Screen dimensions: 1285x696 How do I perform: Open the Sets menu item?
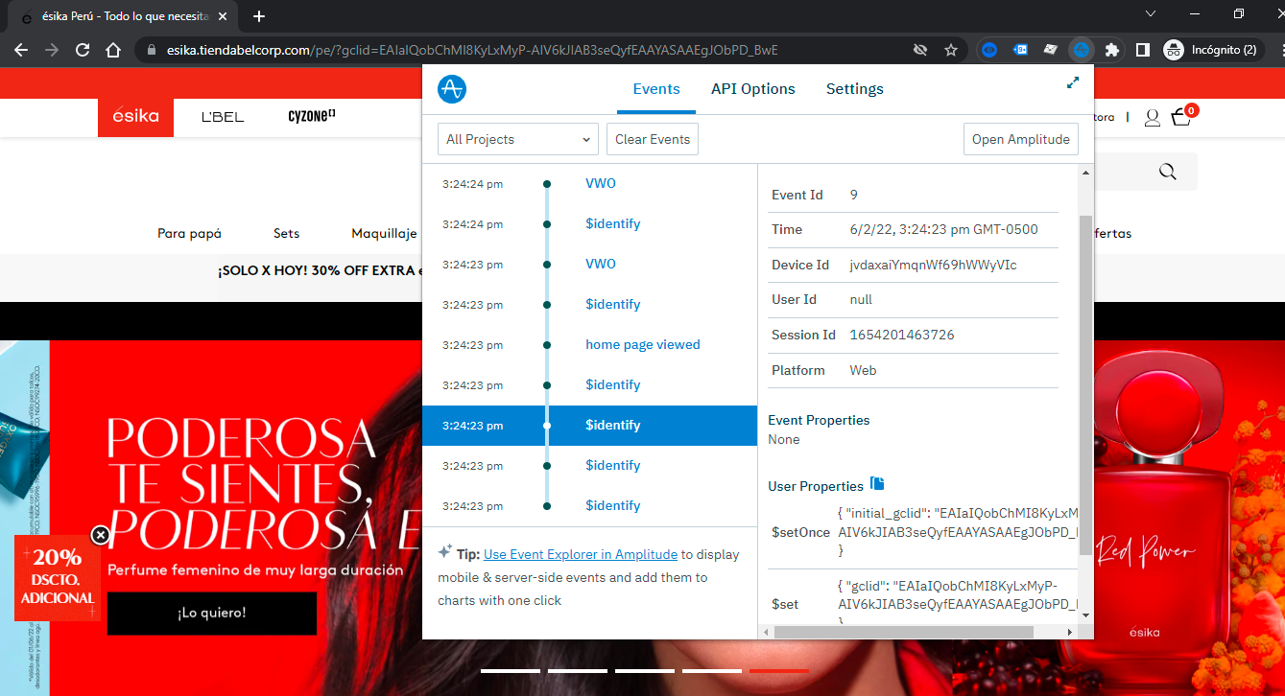(286, 233)
